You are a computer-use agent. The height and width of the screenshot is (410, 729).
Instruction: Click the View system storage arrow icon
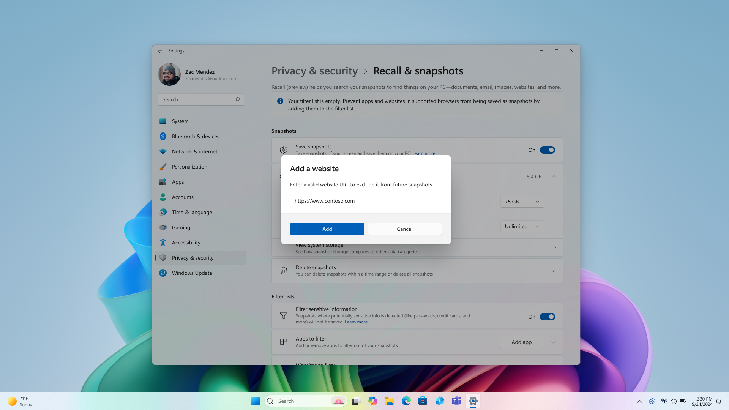click(x=554, y=247)
